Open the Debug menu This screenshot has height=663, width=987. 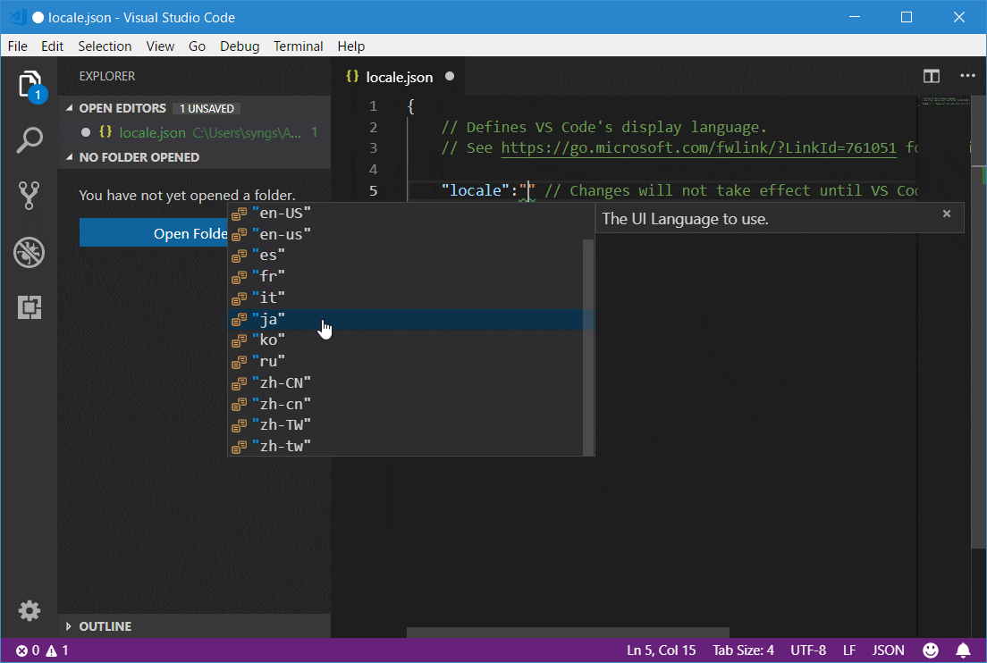[x=240, y=46]
